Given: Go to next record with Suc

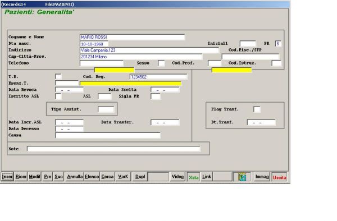Looking at the screenshot, I should coord(58,177).
